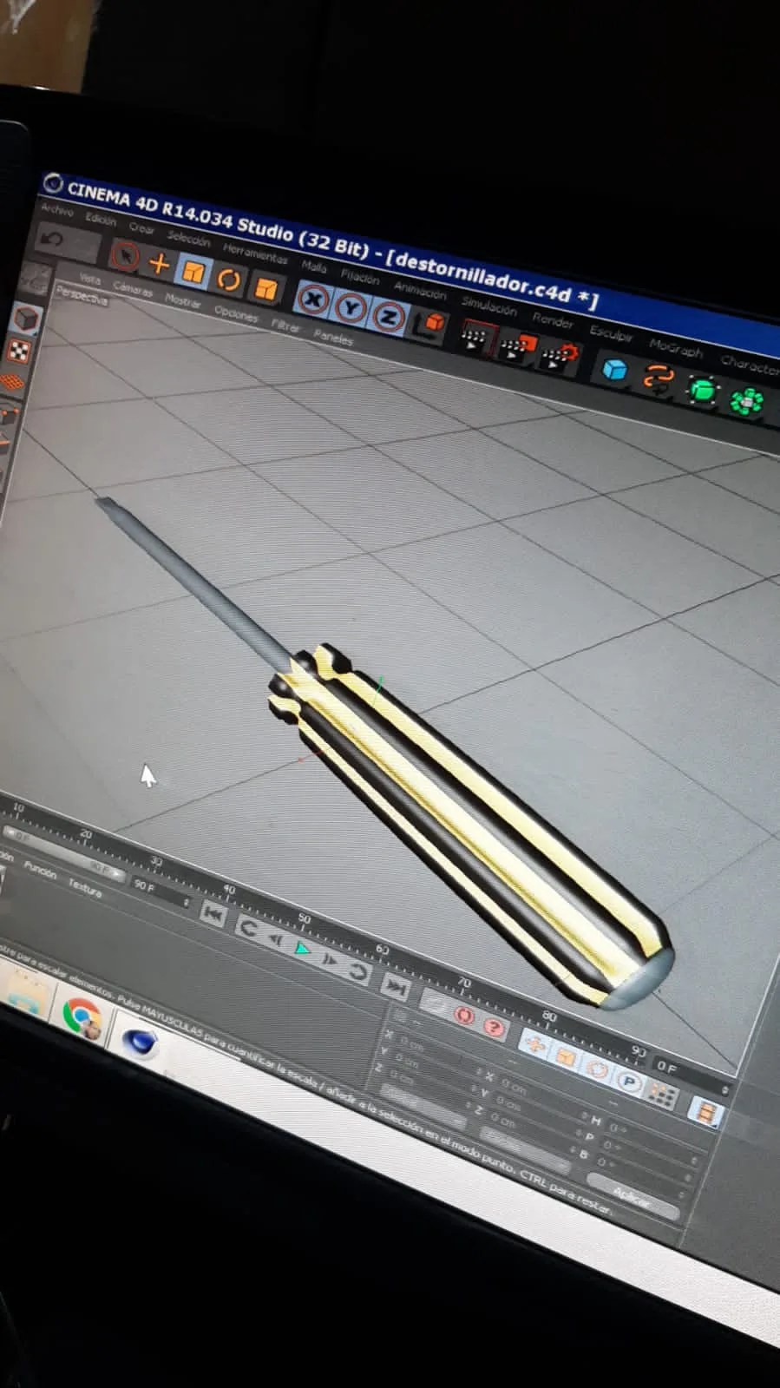Play animation with green forward arrow

point(302,948)
